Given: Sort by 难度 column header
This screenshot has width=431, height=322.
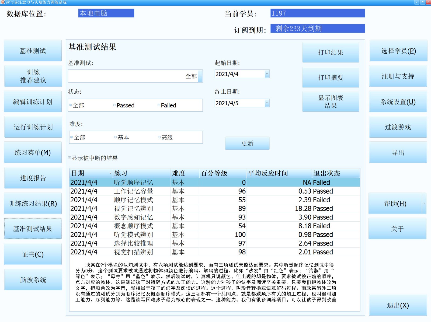Looking at the screenshot, I should click(185, 173).
